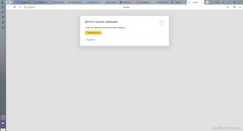Open the history clock icon in the sidebar
Screen dimensions: 243x131
[x=3, y=12]
